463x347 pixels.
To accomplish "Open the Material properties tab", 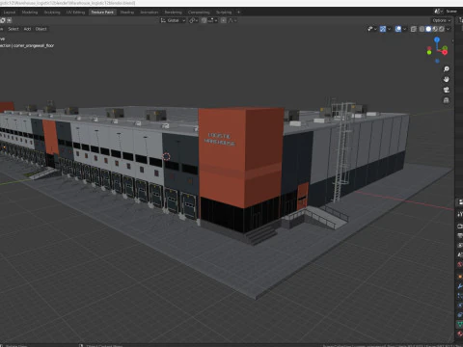I will [x=460, y=334].
